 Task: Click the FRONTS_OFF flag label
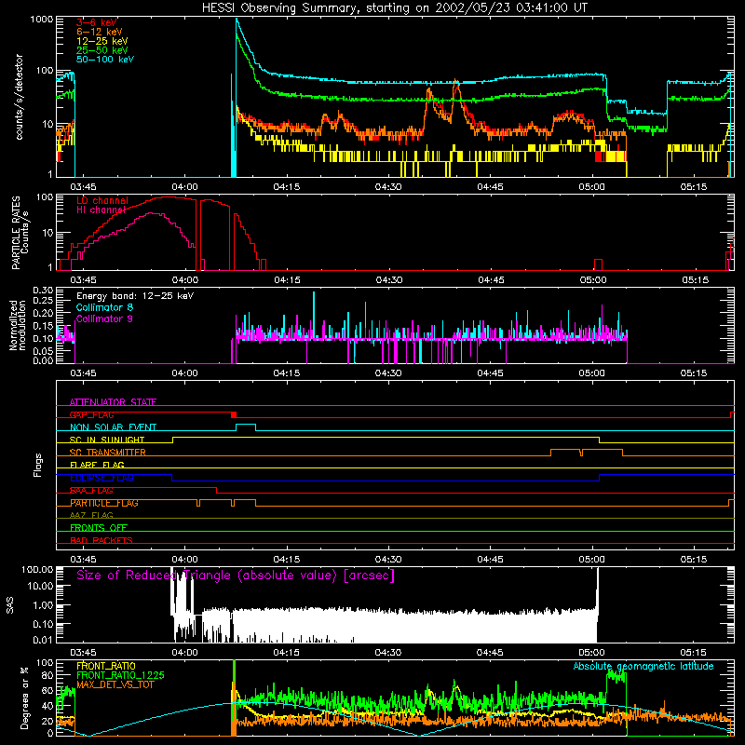point(99,528)
